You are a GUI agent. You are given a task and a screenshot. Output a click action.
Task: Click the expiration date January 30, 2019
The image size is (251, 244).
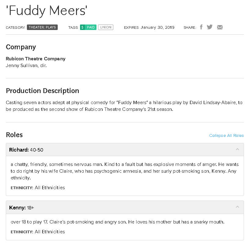coord(158,27)
